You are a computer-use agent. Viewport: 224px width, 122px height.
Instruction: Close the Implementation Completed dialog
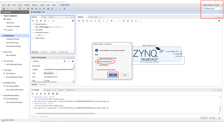[x=130, y=44]
